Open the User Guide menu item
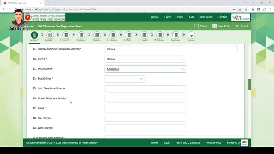This screenshot has height=154, width=274. point(206,17)
